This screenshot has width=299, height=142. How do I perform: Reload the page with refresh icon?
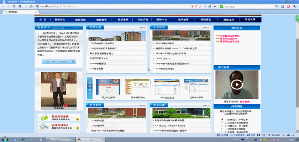click(x=14, y=6)
